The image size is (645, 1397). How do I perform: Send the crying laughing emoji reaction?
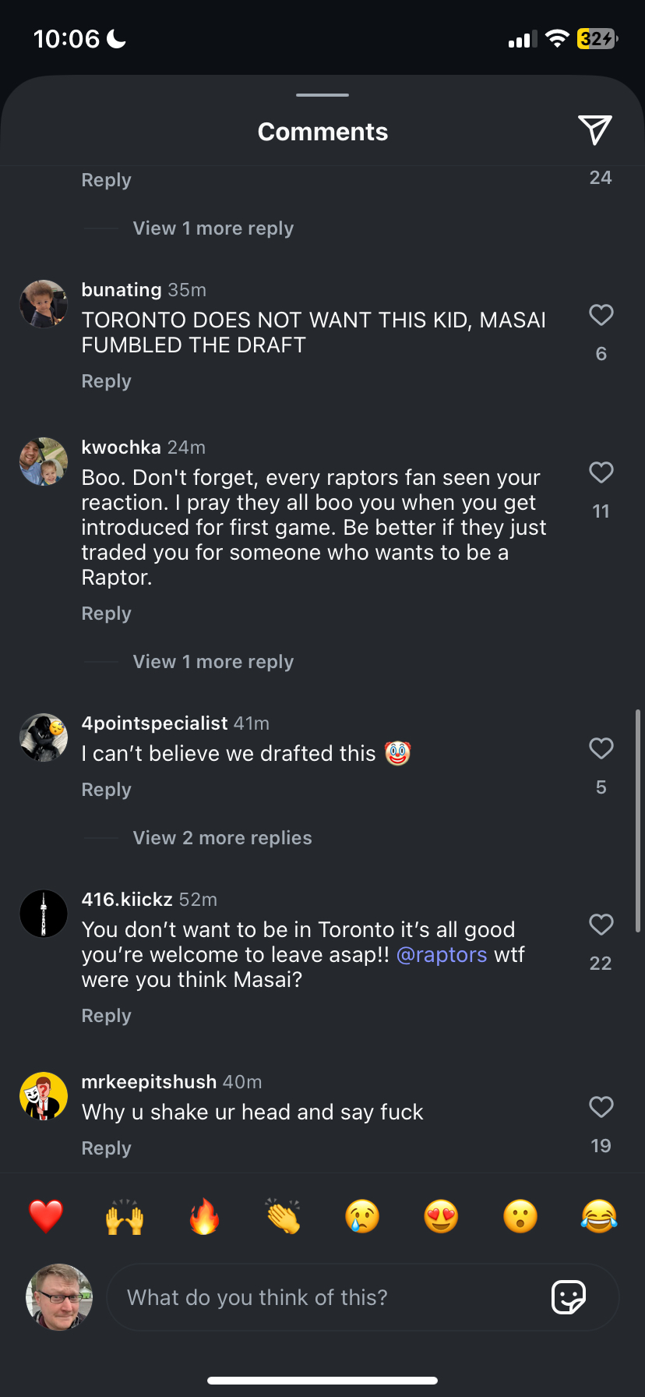599,1216
